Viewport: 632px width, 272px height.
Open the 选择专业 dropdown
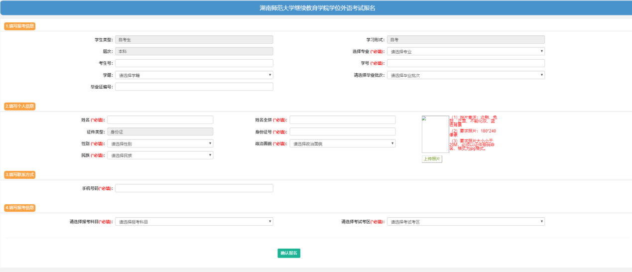pyautogui.click(x=466, y=51)
